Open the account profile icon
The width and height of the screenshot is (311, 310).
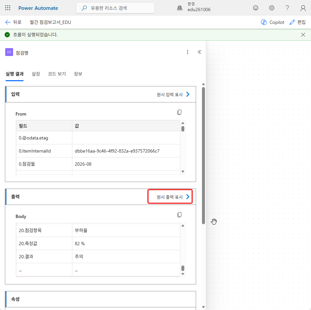point(303,8)
